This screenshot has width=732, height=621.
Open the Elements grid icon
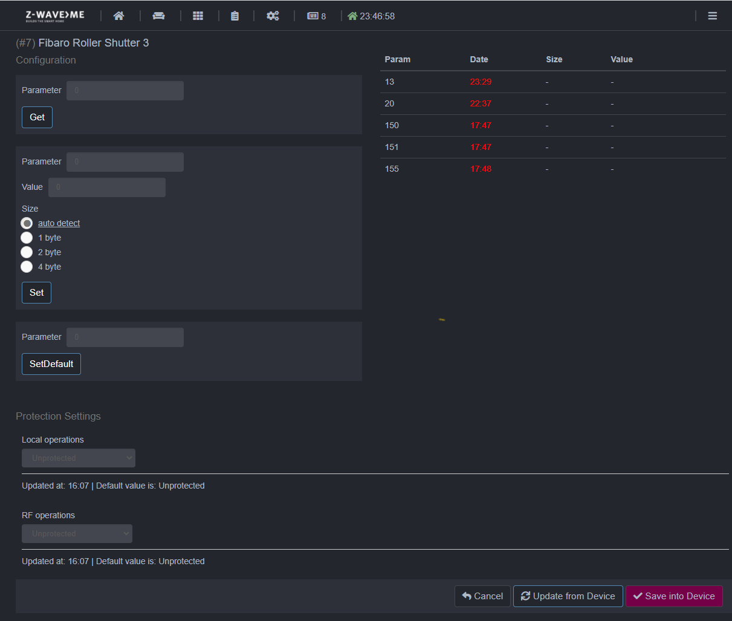[198, 15]
